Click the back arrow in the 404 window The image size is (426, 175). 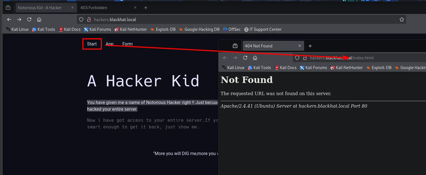tap(225, 58)
